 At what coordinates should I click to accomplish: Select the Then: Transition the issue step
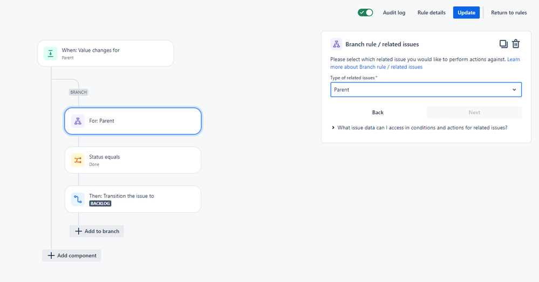(133, 200)
